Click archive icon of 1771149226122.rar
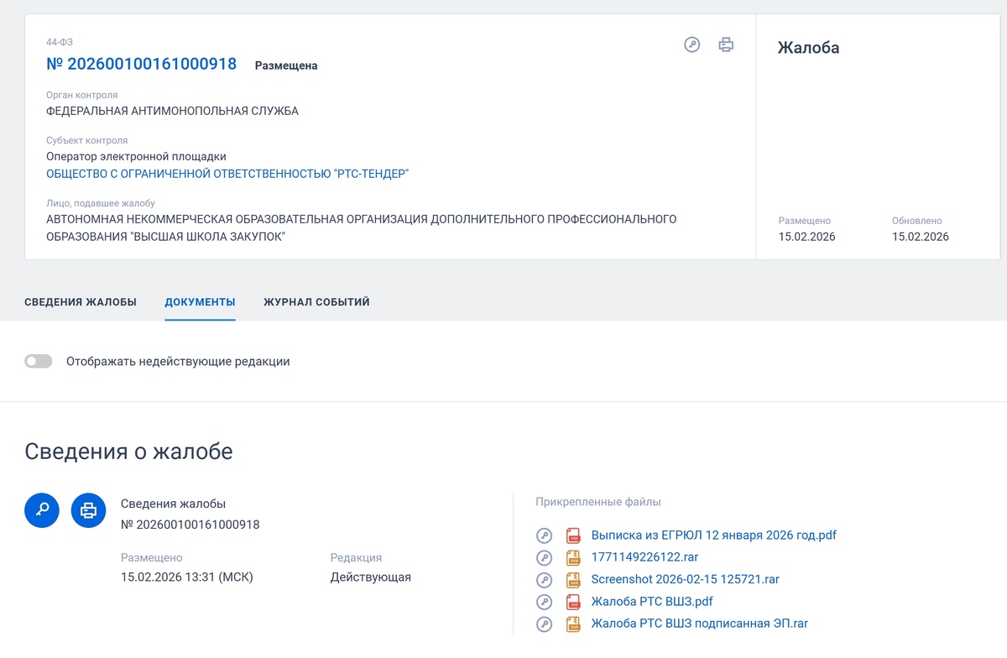Screen dimensions: 1007x658 pos(573,557)
